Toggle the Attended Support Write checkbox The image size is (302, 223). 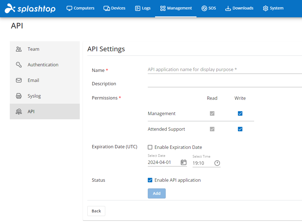(240, 129)
